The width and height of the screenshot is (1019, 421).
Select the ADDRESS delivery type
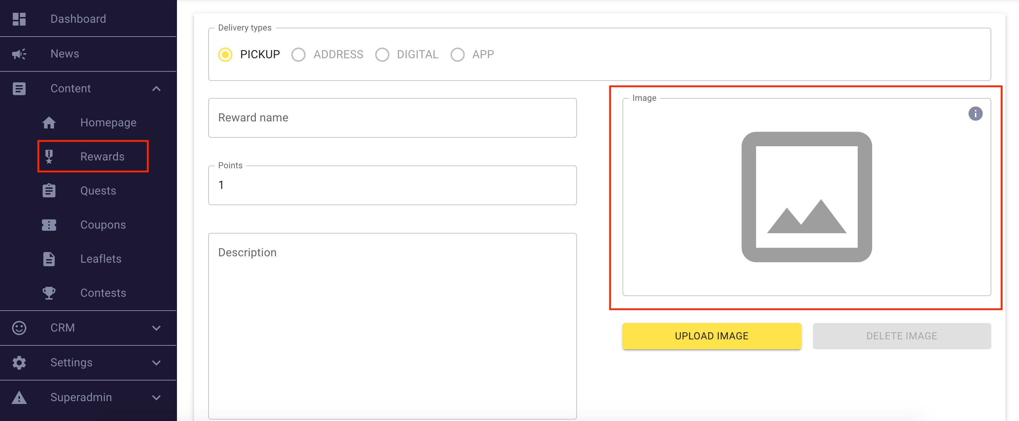coord(299,55)
